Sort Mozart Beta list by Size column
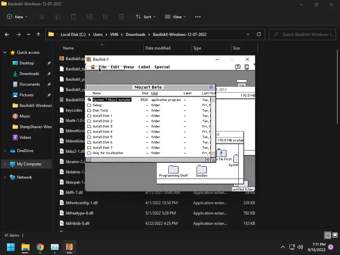 tap(145, 93)
